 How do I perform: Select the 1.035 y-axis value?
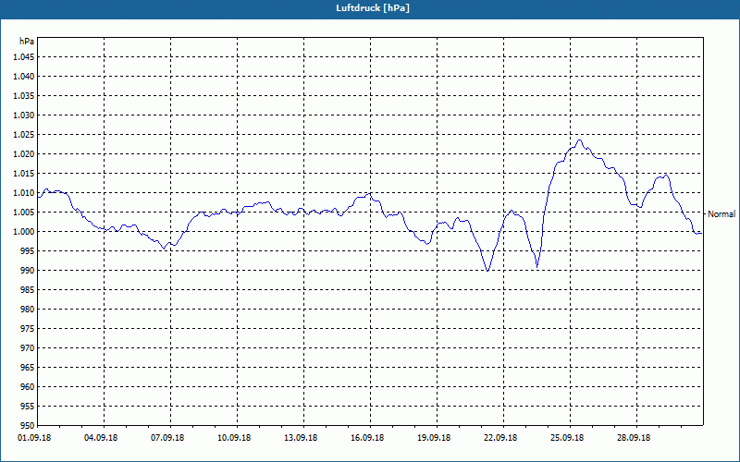click(x=24, y=96)
